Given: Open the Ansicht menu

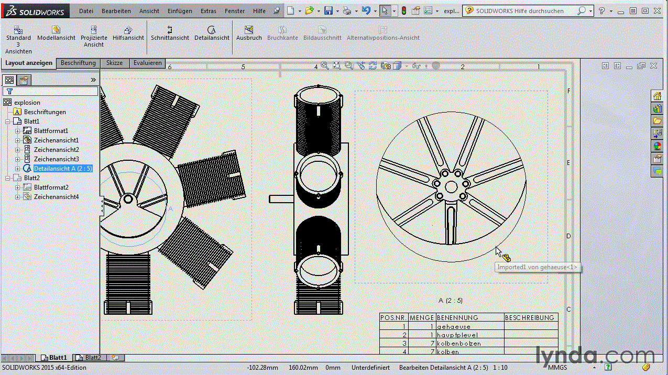Looking at the screenshot, I should (x=149, y=10).
